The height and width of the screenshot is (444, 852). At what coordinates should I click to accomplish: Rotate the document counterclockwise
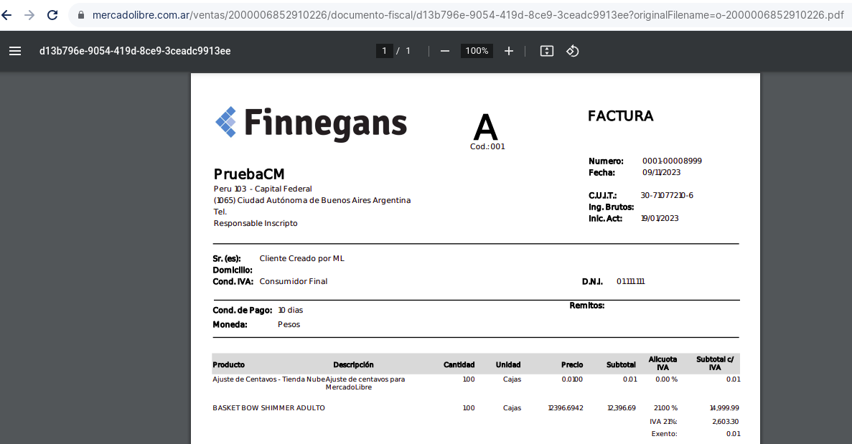click(x=573, y=51)
